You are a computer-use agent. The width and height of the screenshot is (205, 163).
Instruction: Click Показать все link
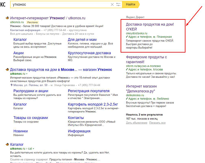(x=157, y=123)
